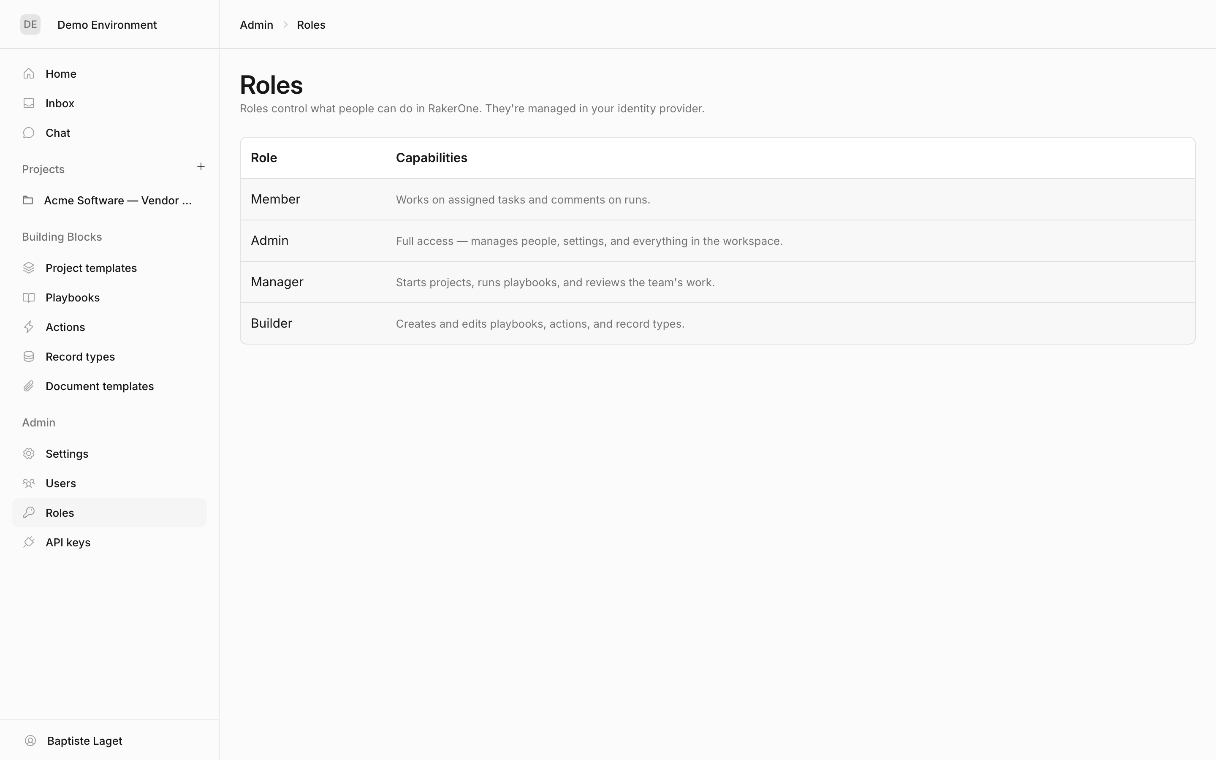
Task: Open Document templates page
Action: pos(109,386)
